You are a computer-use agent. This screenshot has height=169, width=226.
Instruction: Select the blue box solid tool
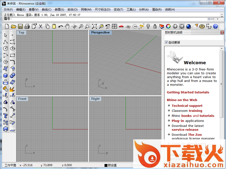pos(6,75)
